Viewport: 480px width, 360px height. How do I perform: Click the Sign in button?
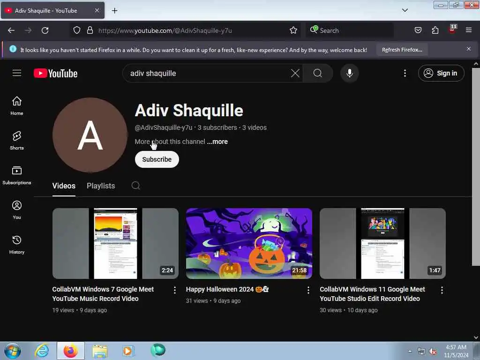click(441, 73)
